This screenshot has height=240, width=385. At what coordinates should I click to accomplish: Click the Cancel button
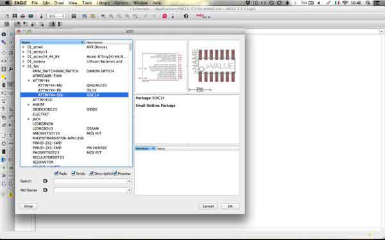point(208,206)
